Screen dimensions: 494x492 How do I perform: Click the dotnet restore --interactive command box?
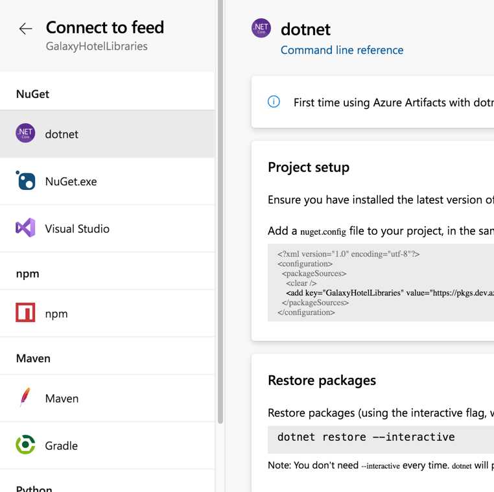coord(381,439)
